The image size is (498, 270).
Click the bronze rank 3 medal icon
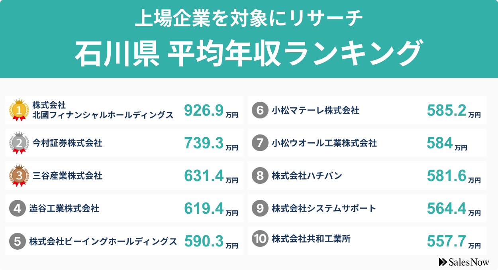[18, 175]
